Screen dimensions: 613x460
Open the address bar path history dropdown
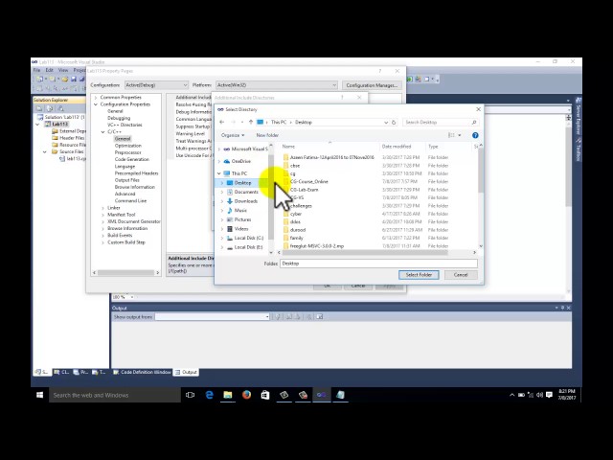pos(386,123)
